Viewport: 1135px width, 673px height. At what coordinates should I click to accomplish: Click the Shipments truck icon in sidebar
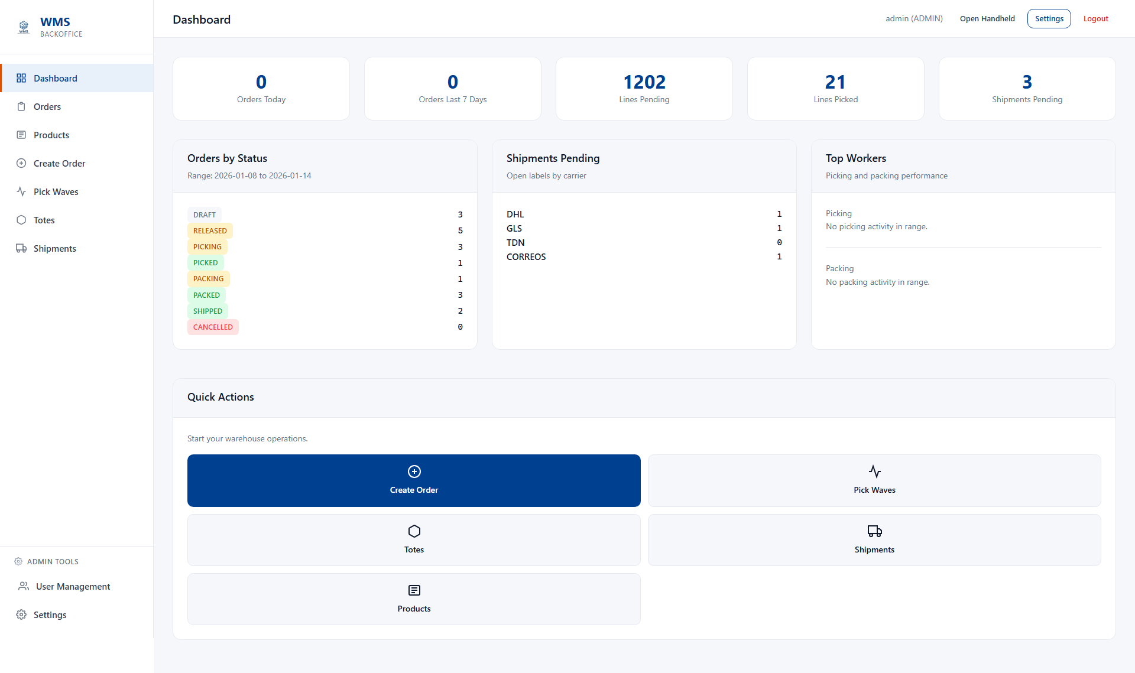[x=22, y=248]
